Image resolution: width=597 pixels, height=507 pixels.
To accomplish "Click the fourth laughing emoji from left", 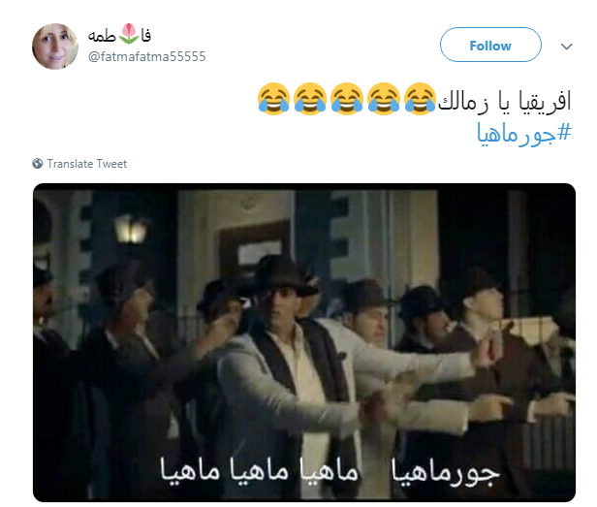I will (x=384, y=99).
